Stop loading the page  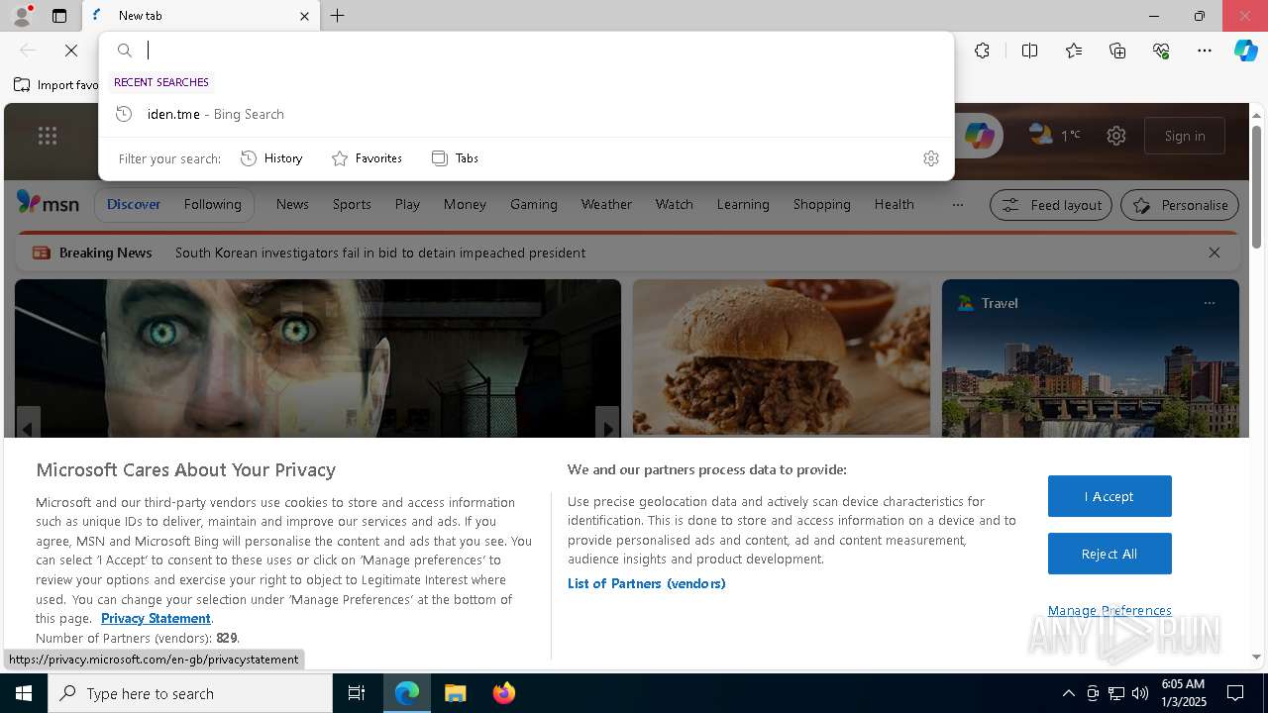(71, 51)
